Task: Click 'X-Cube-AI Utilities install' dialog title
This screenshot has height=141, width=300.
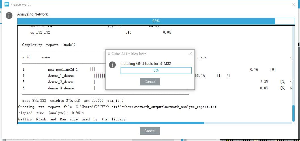Action: (128, 54)
